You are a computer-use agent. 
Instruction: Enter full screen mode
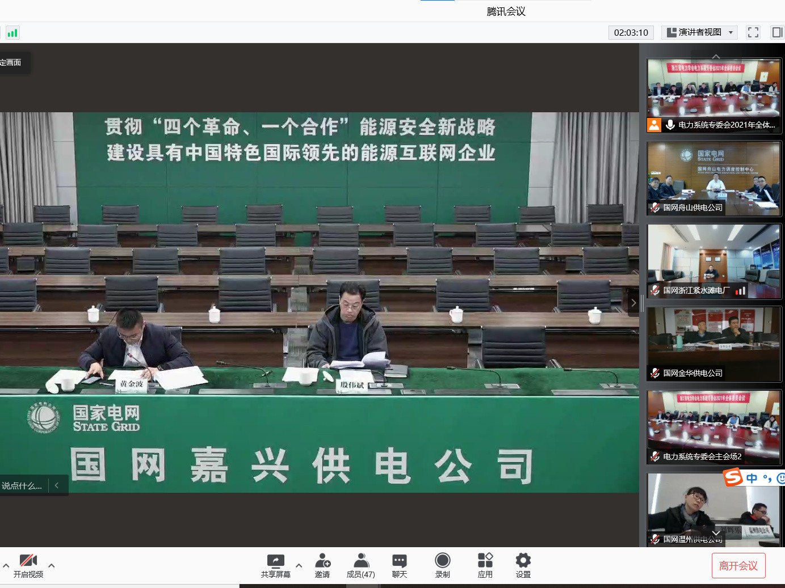point(753,32)
